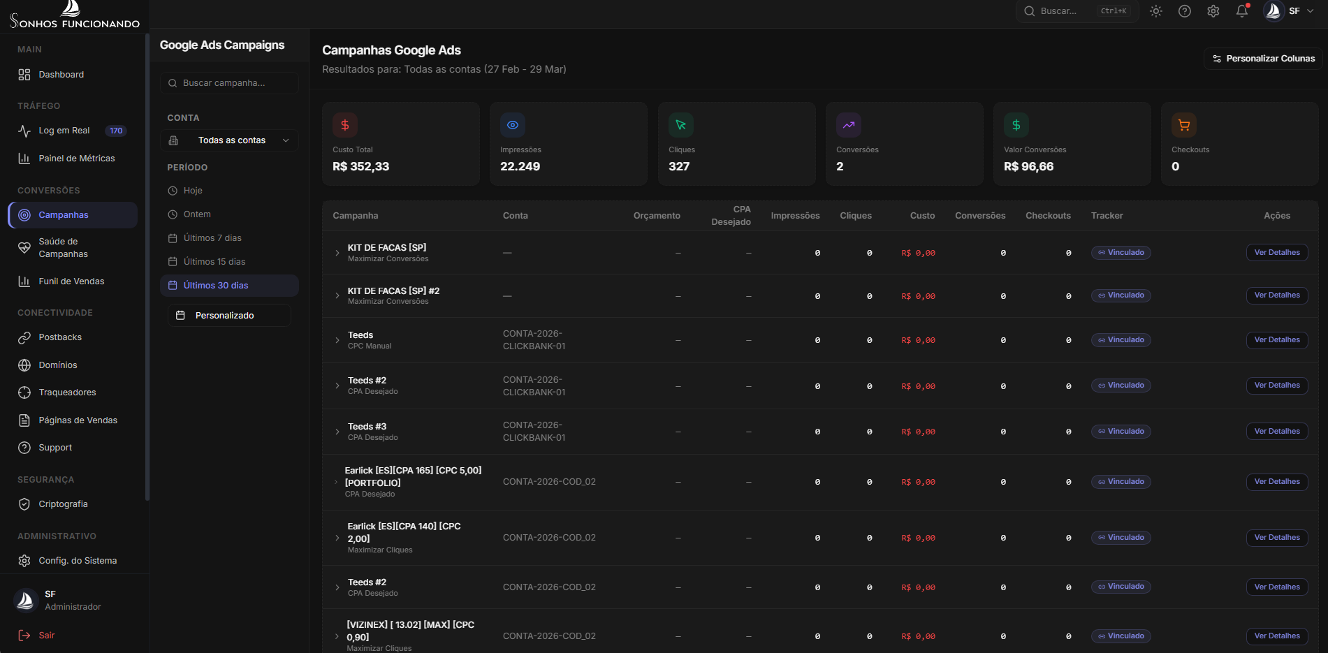Viewport: 1328px width, 653px height.
Task: Click the Config. do Sistema gear icon
Action: click(24, 561)
